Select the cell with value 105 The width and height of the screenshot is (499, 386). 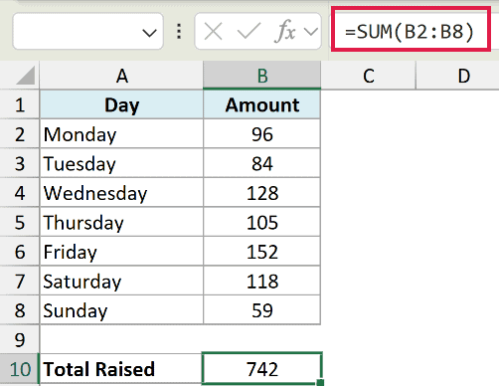click(x=262, y=222)
